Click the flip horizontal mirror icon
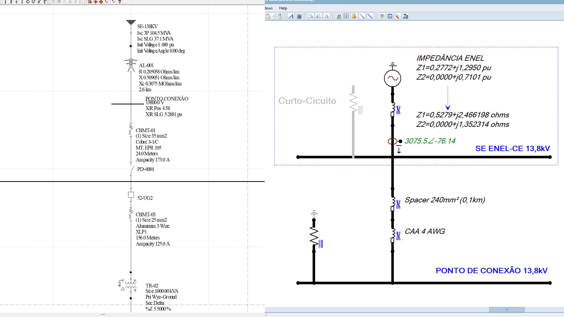The image size is (564, 317). [x=326, y=16]
